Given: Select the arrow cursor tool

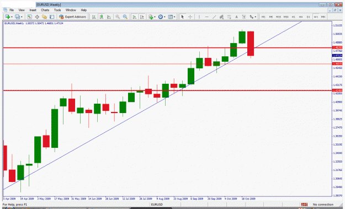Looking at the screenshot, I should tap(182, 17).
